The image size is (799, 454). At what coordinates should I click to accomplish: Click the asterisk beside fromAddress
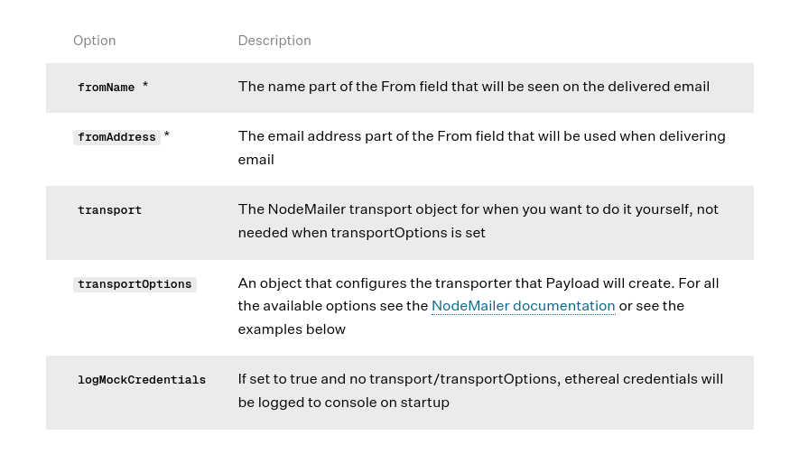point(167,136)
